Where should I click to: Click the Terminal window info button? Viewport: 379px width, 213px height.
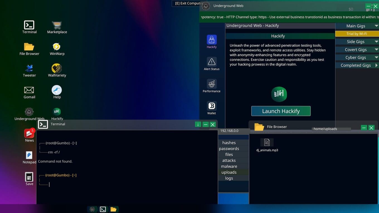click(x=198, y=124)
